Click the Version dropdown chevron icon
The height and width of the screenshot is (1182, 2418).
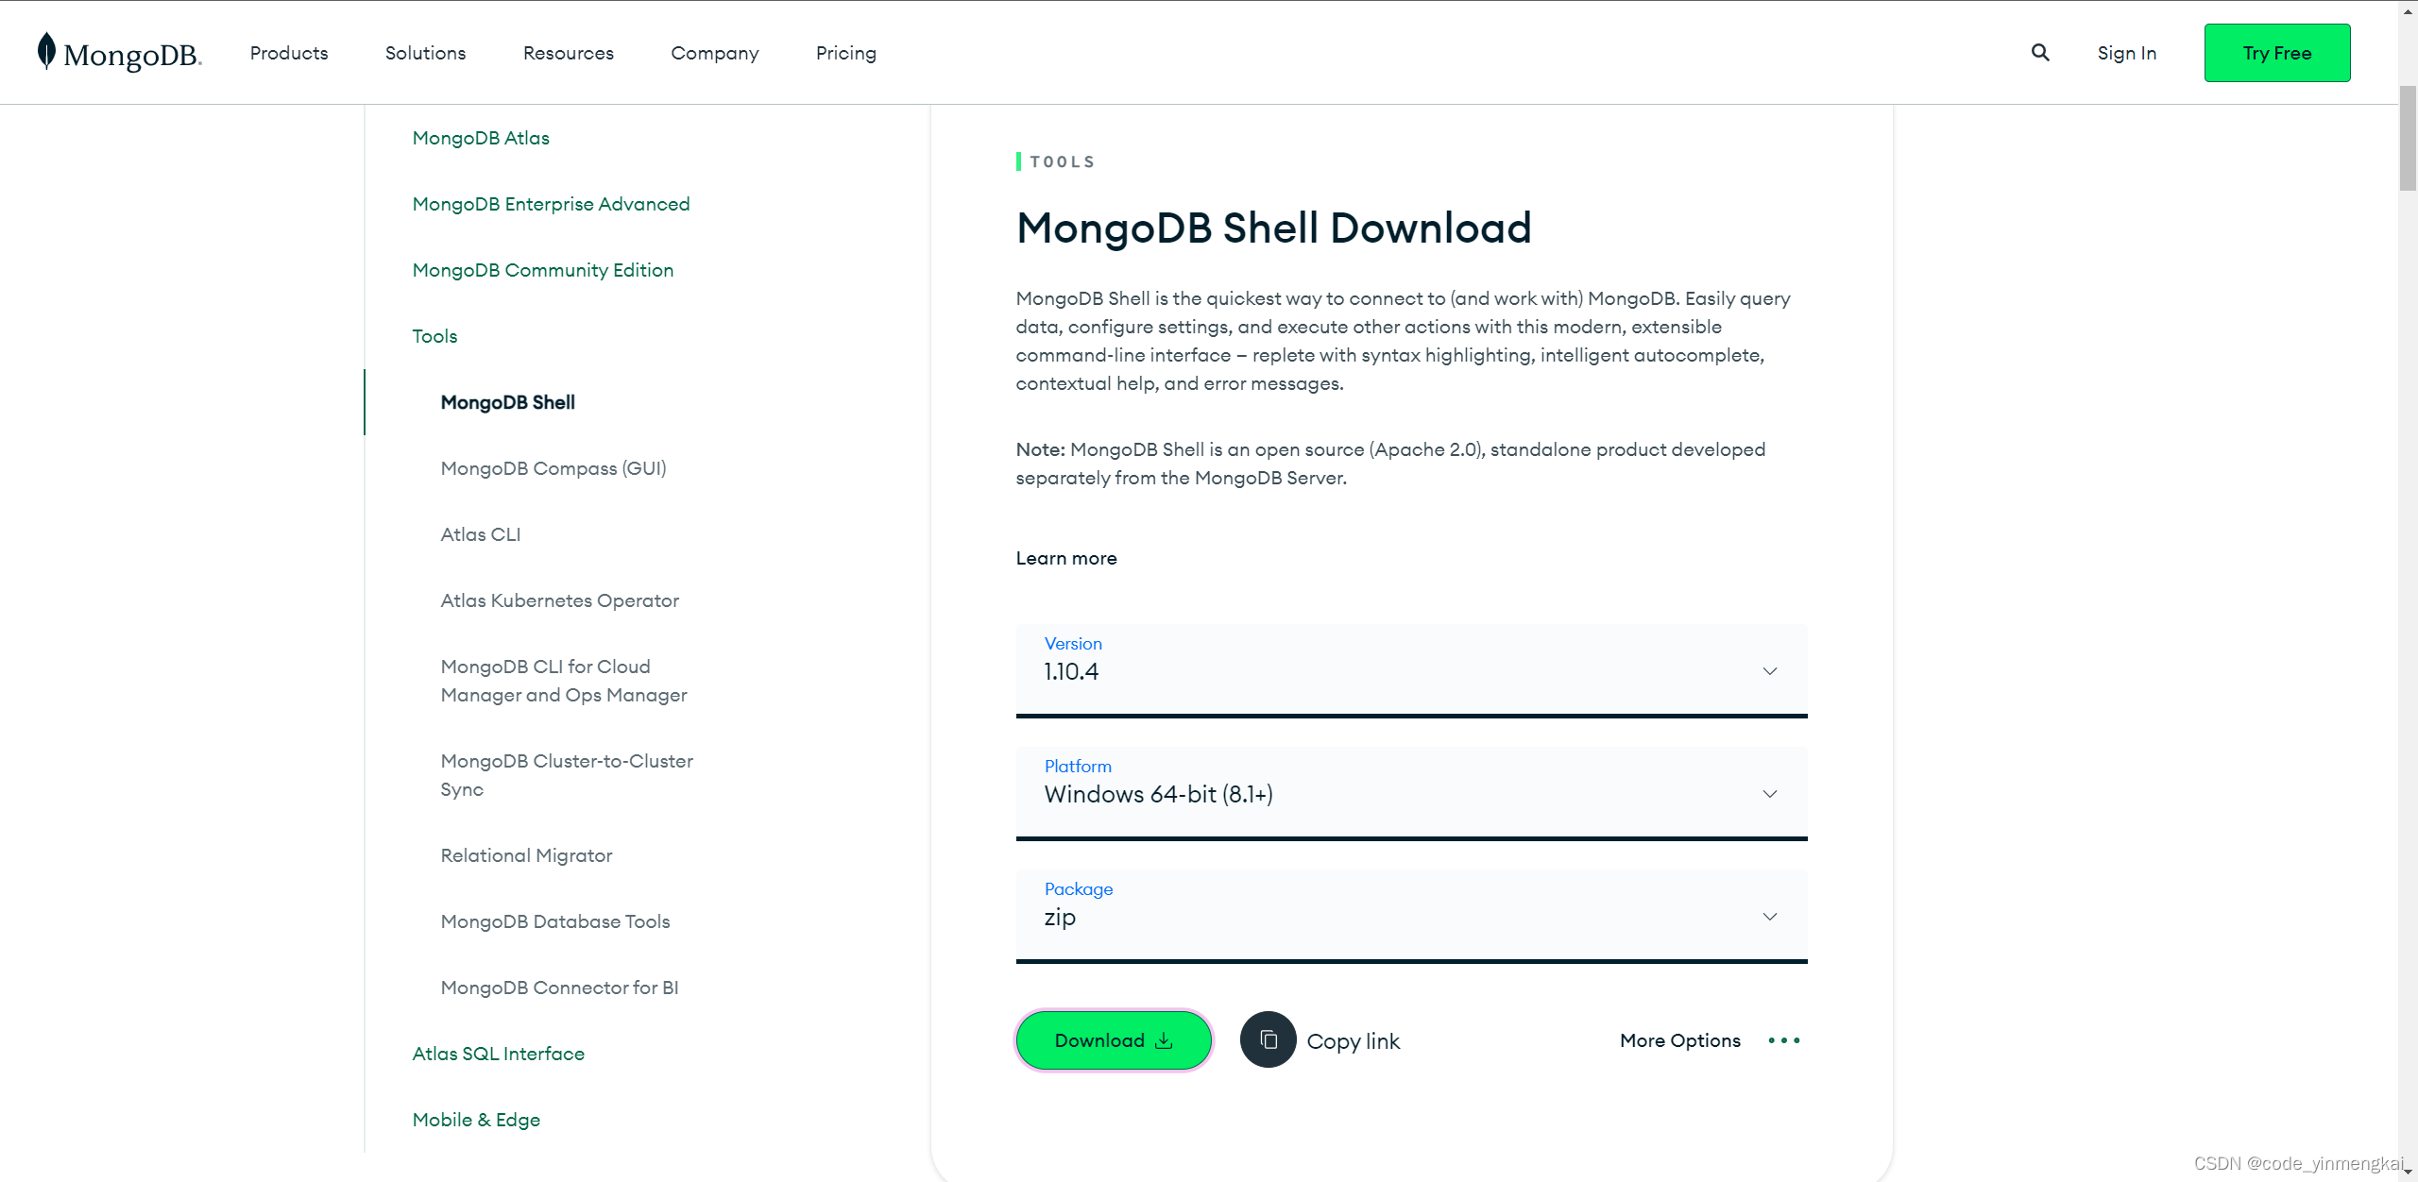[x=1769, y=670]
